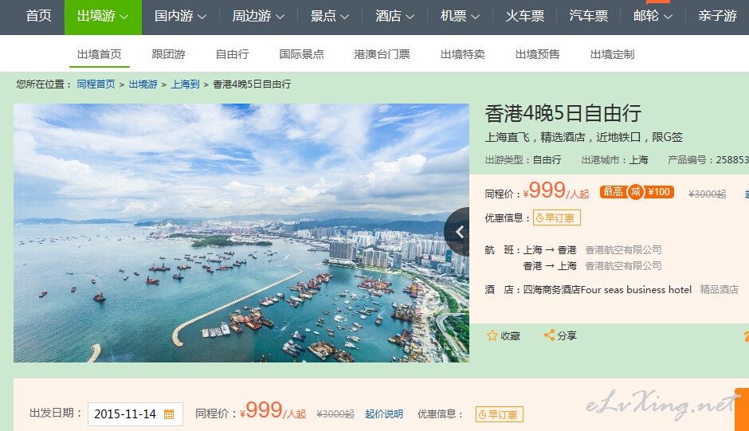This screenshot has width=749, height=431.
Task: Expand the 国内游 dropdown arrow
Action: tap(202, 17)
